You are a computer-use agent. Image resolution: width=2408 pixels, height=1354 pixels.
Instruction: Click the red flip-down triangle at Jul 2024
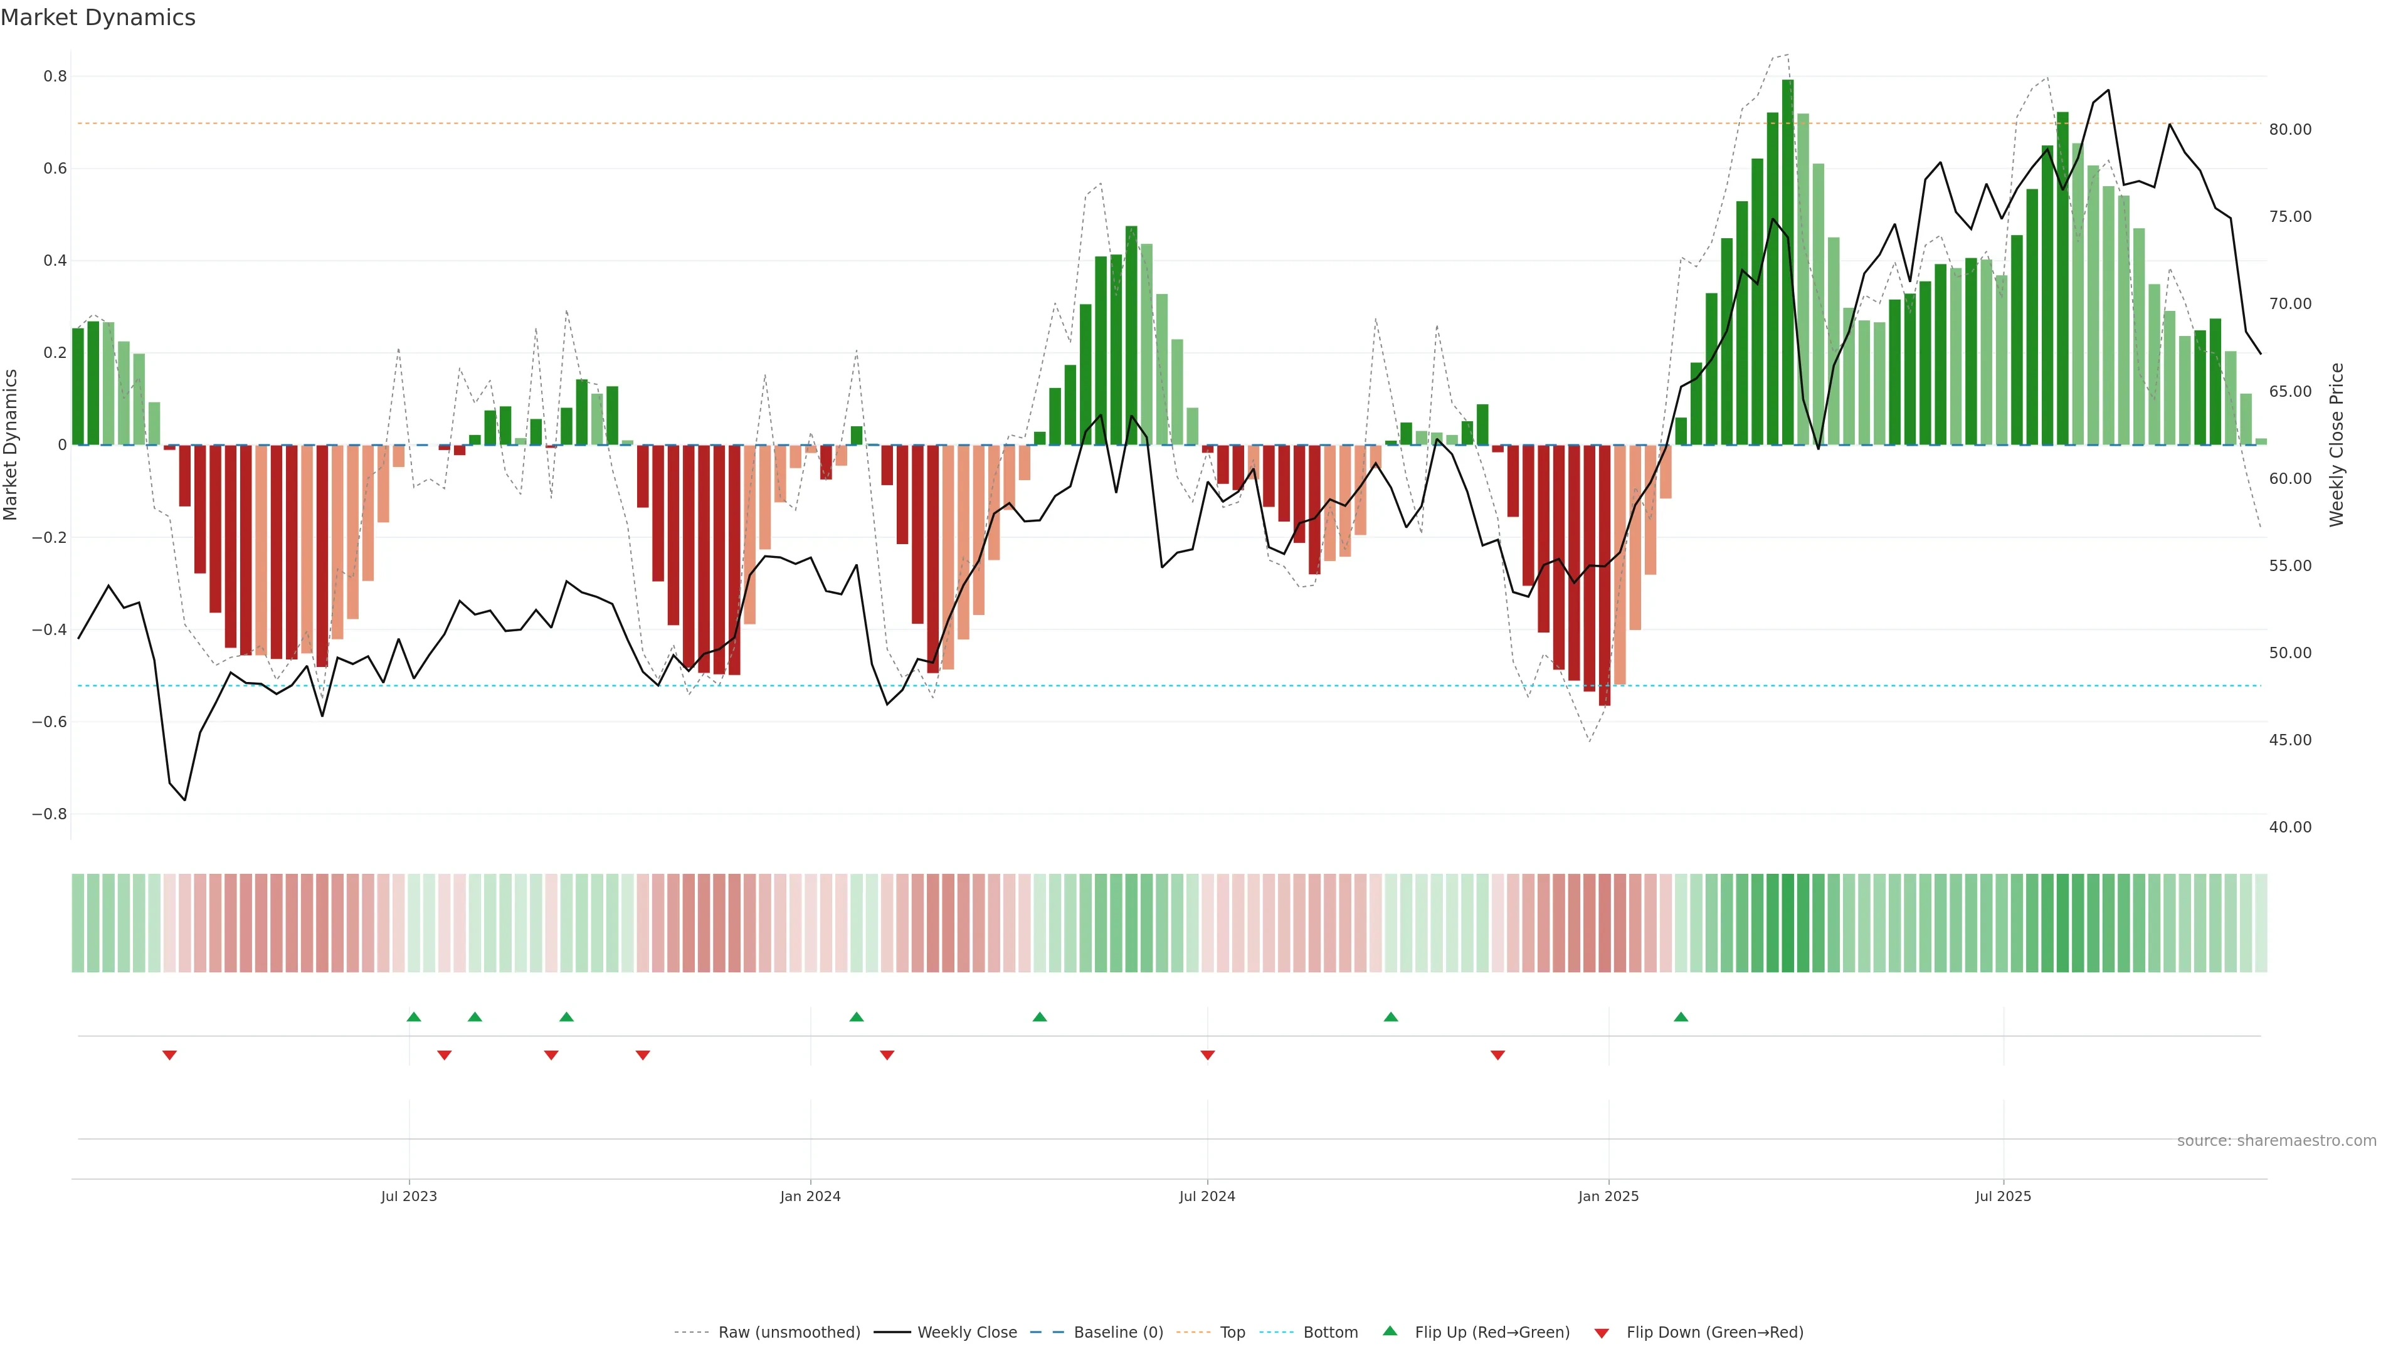tap(1208, 1055)
